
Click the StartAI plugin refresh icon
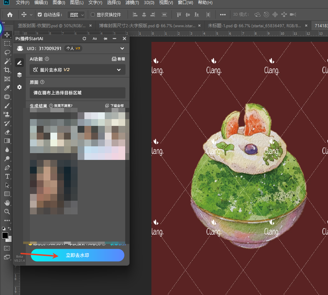(x=84, y=39)
